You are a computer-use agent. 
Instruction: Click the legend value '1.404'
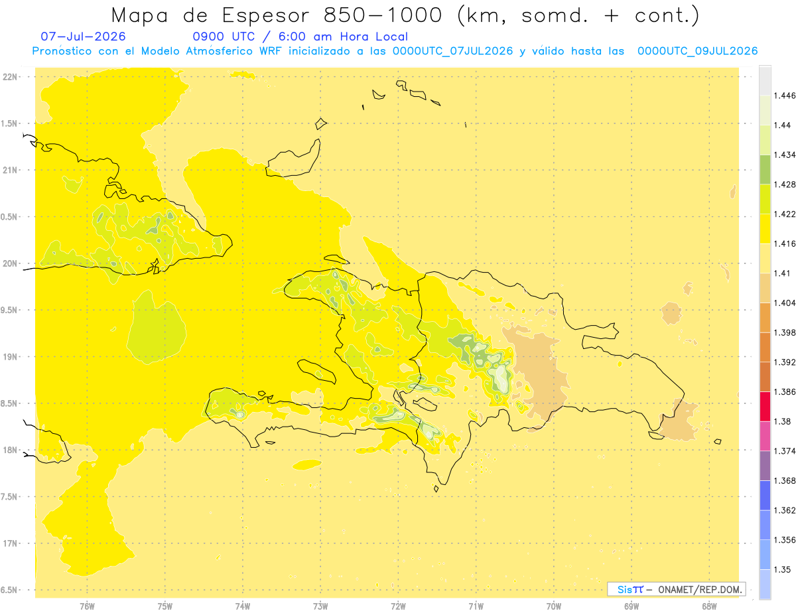(785, 303)
